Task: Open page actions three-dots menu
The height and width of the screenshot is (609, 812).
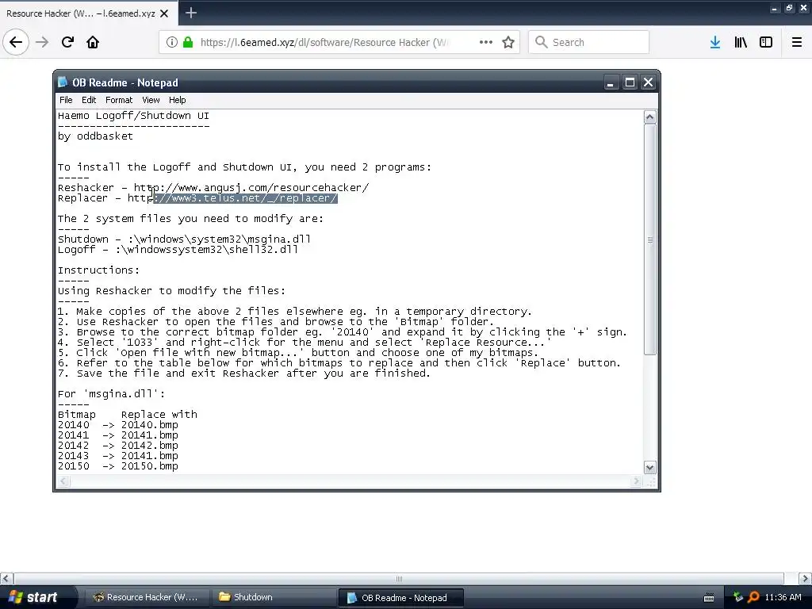Action: click(x=486, y=42)
